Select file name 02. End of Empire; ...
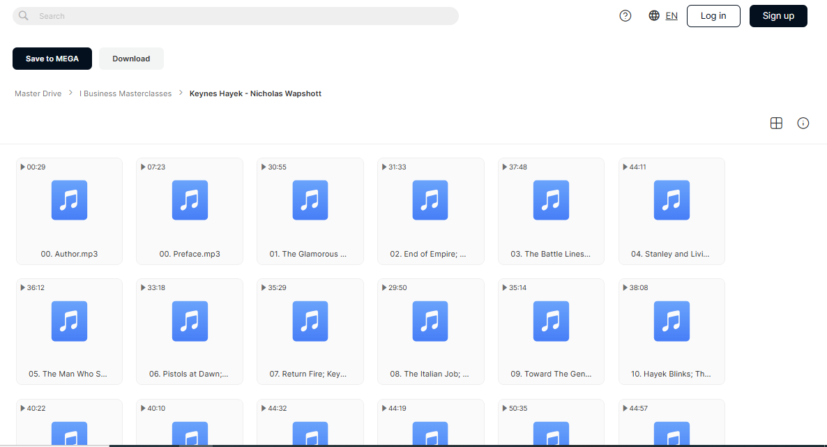Image resolution: width=827 pixels, height=447 pixels. point(427,254)
